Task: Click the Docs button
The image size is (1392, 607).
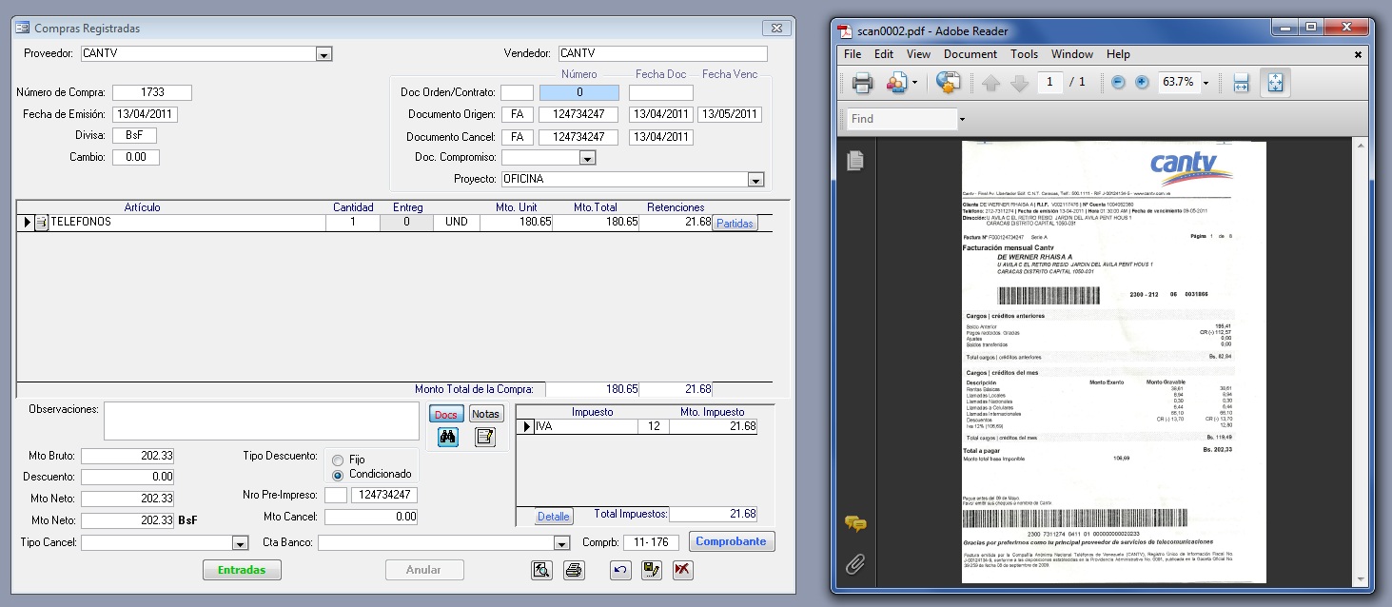Action: [x=446, y=414]
